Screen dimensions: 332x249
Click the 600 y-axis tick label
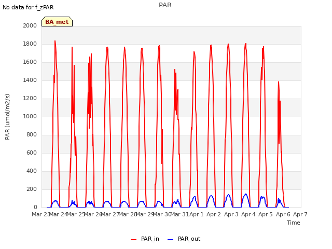pyautogui.click(x=32, y=153)
